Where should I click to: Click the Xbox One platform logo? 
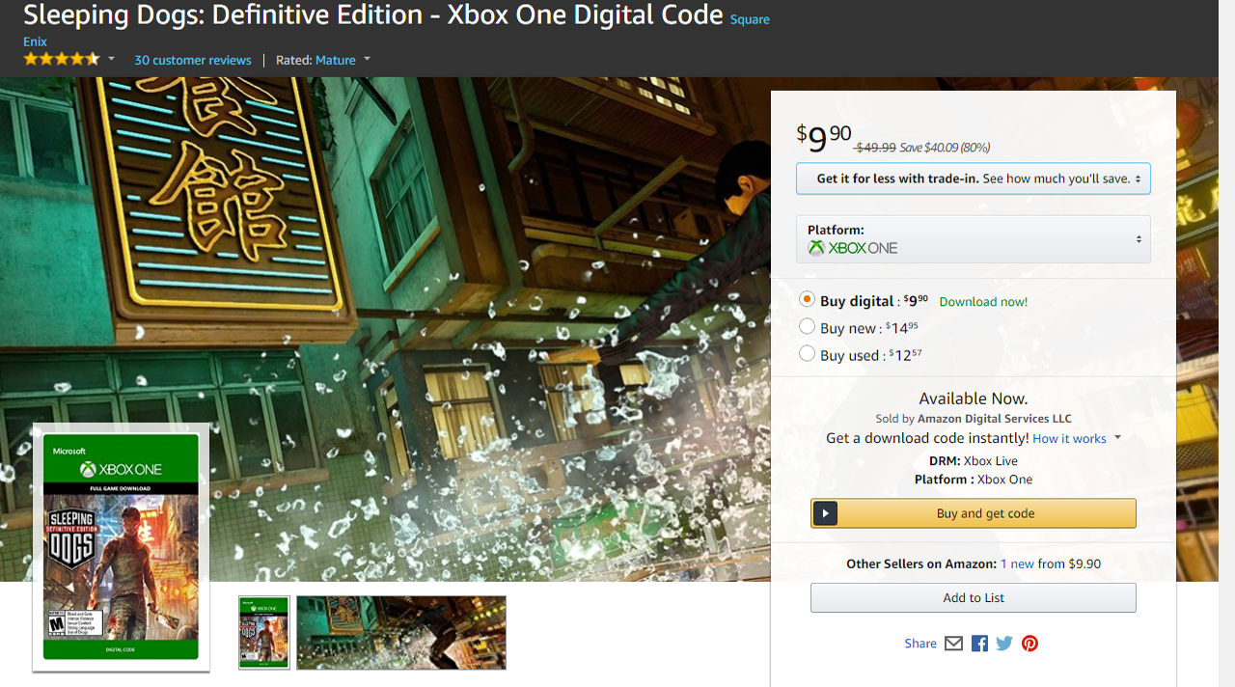853,248
